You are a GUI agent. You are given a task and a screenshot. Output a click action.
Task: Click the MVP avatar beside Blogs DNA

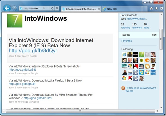[x=136, y=72]
